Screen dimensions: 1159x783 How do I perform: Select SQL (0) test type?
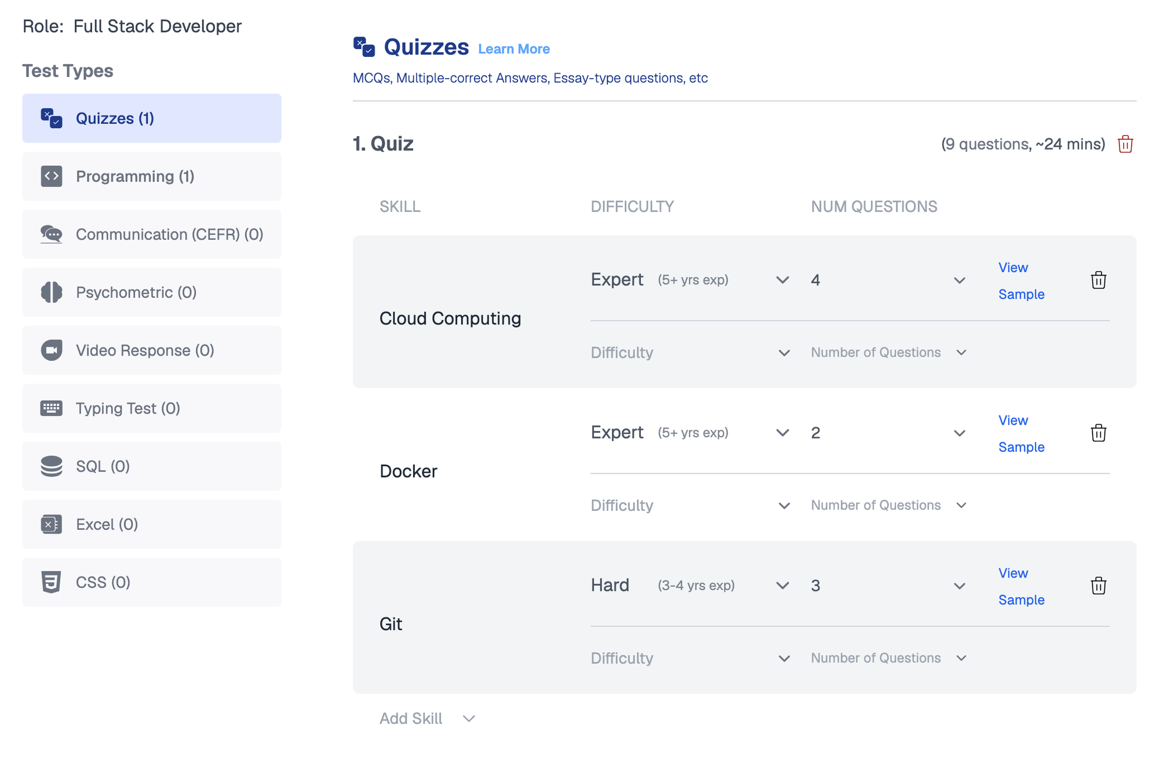[x=152, y=466]
